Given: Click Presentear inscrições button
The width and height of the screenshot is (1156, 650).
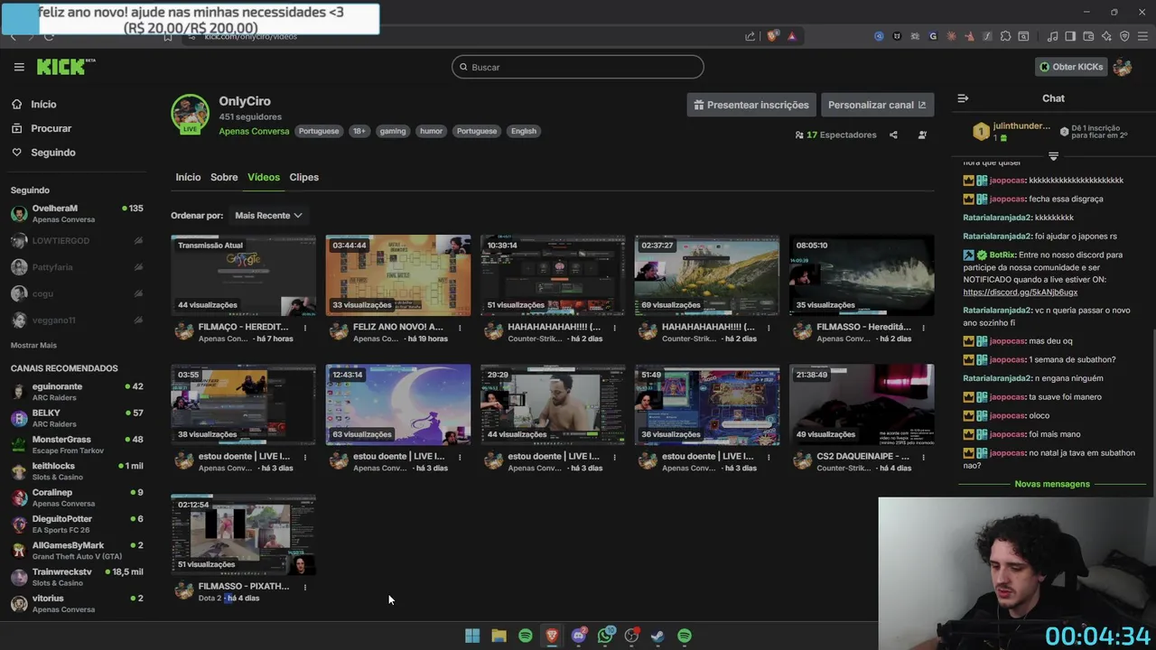Looking at the screenshot, I should 751,105.
